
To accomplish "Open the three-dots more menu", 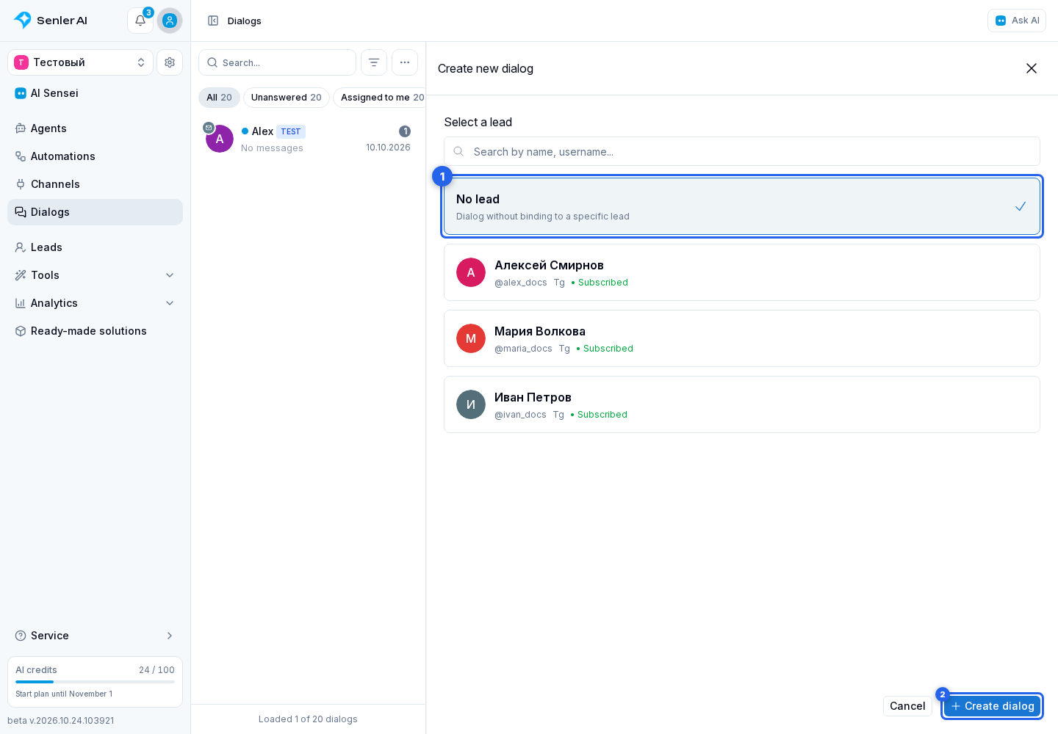I will [405, 62].
